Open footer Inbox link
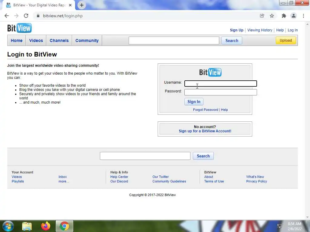Screen dimensions: 310x232 point(63,177)
